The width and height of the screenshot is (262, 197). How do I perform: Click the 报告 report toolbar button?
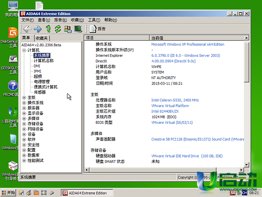(97, 29)
